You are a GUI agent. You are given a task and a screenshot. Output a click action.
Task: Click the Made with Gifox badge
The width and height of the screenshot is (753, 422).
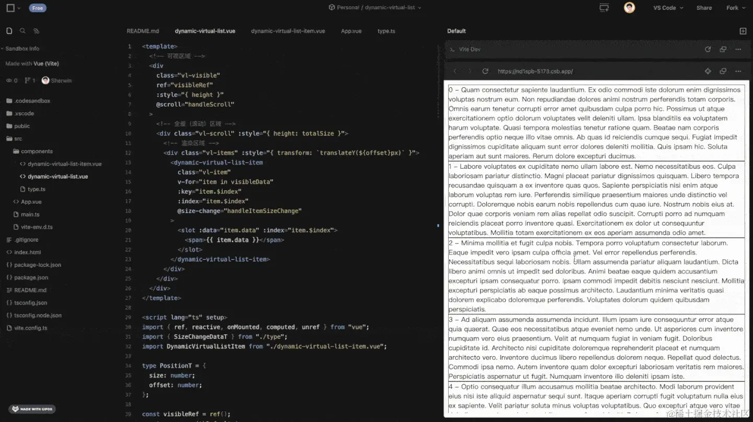click(32, 409)
